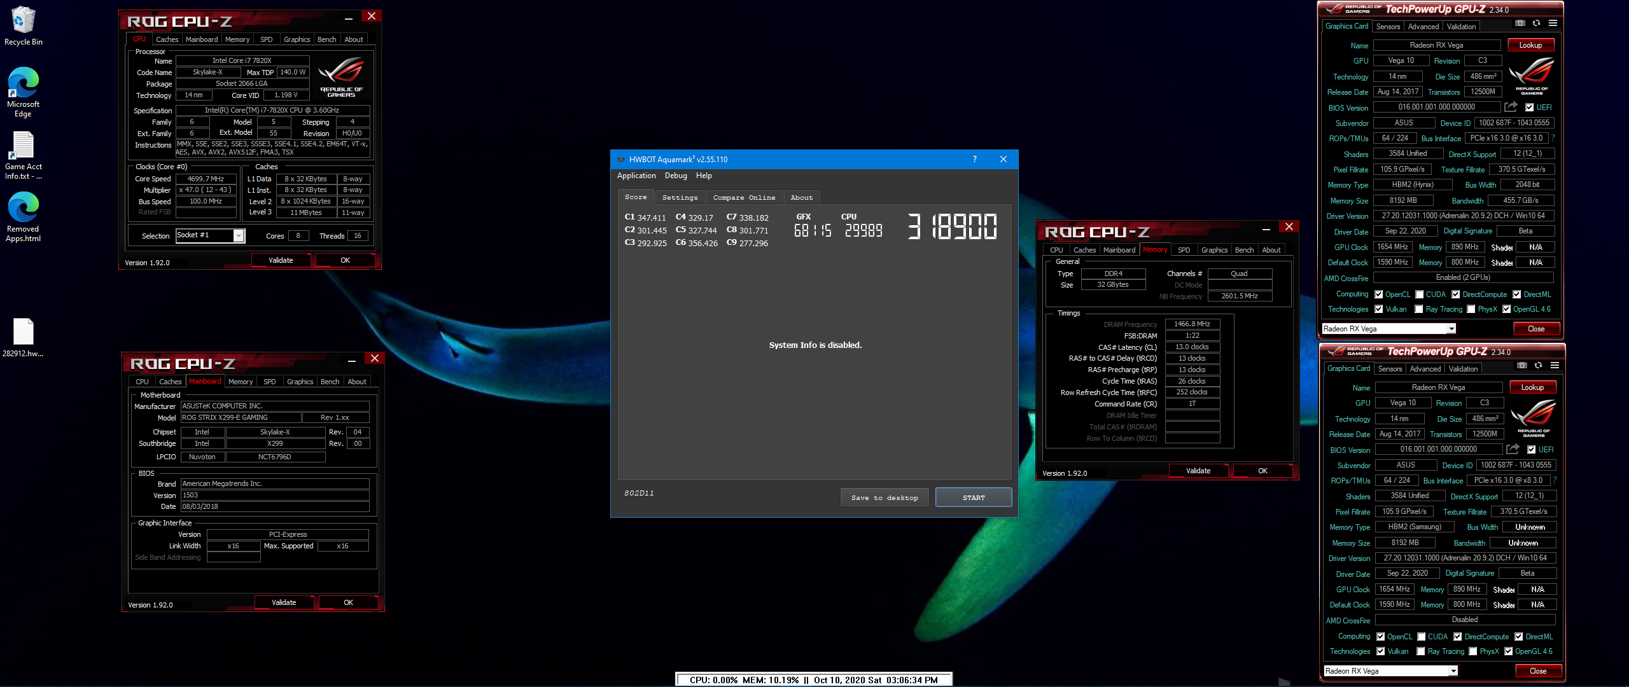This screenshot has height=687, width=1629.
Task: Click ROG STRIX X299-E GAMING model field
Action: point(241,417)
